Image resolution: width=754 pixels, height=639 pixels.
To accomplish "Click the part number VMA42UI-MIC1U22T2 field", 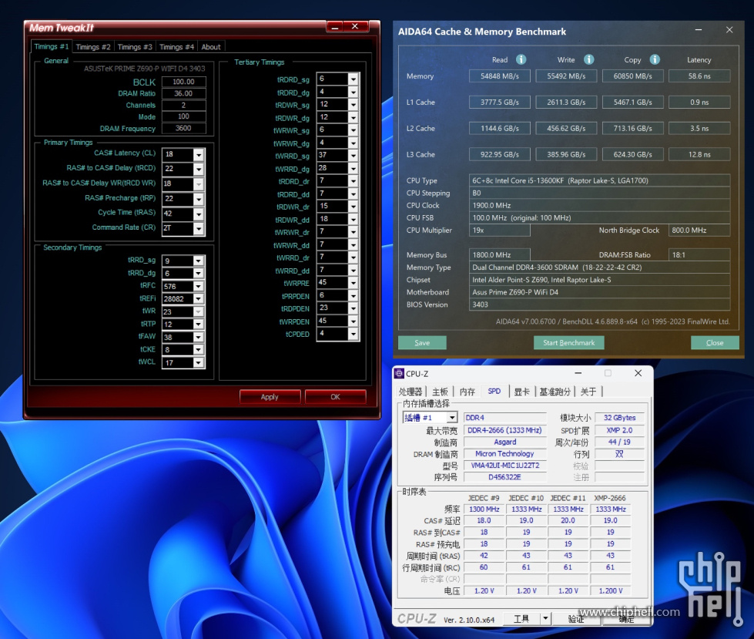I will [x=505, y=466].
